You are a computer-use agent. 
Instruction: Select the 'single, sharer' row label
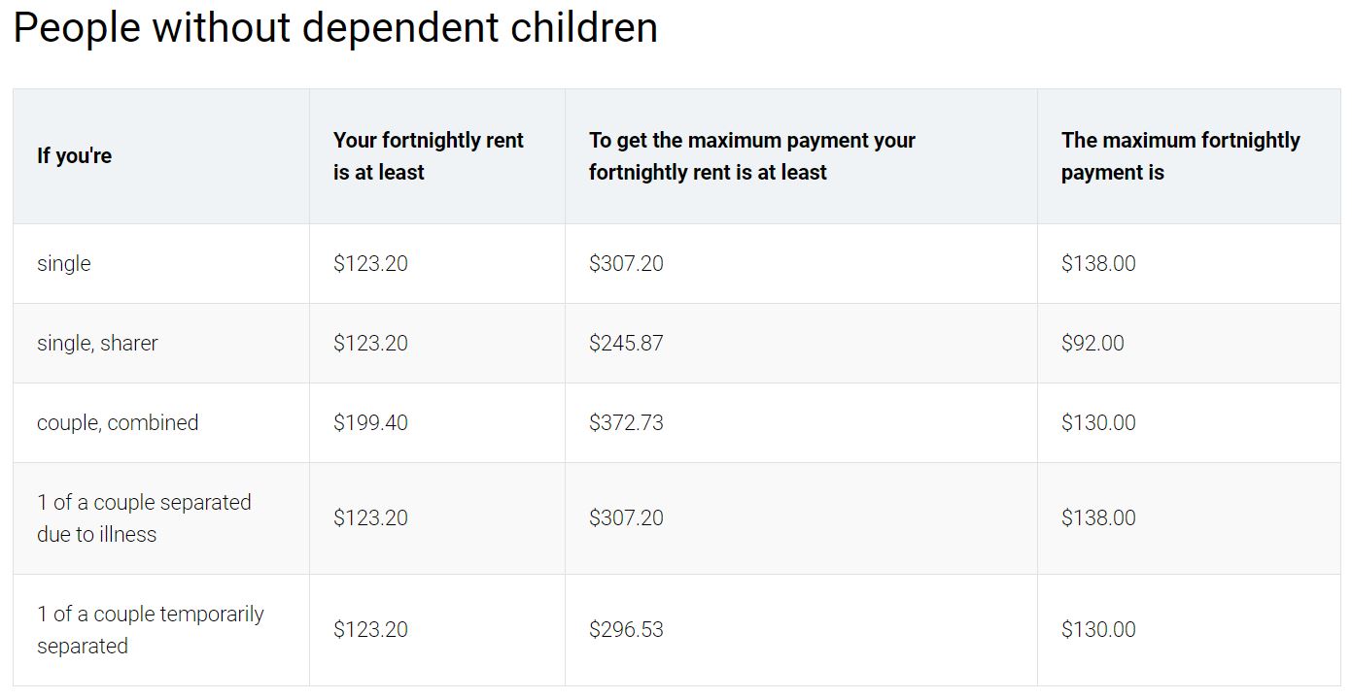click(97, 343)
